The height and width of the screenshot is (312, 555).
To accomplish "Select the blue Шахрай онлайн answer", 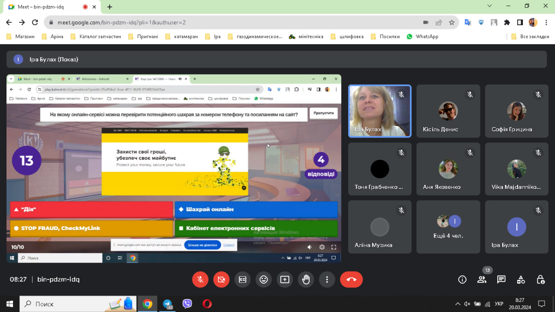I will (256, 209).
